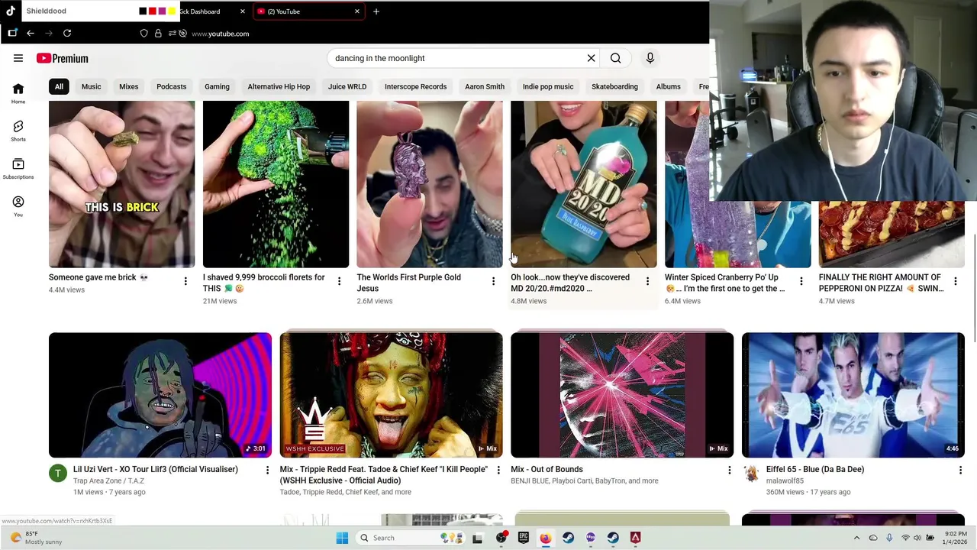The width and height of the screenshot is (977, 550).
Task: Select the Alternative Hip Hop chip
Action: 279,86
